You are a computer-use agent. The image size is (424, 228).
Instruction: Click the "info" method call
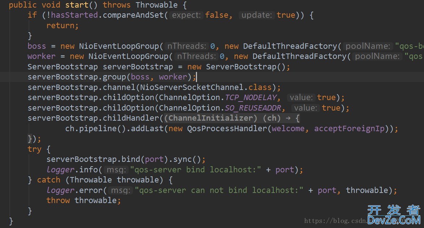89,169
